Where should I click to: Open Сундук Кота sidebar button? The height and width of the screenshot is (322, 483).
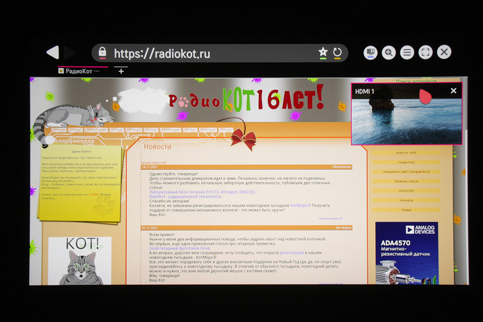pos(406,162)
